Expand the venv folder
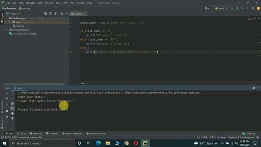This screenshot has height=147, width=261. [10, 22]
